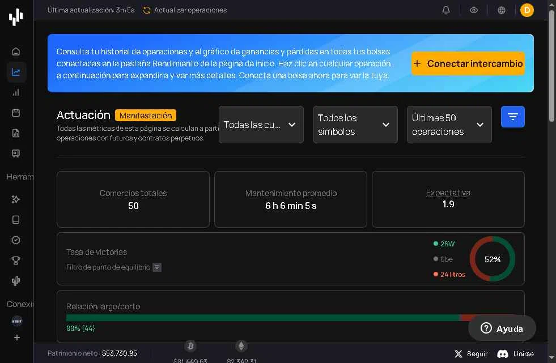Click the Mantenimiento promedio card
The height and width of the screenshot is (363, 556).
(x=291, y=199)
